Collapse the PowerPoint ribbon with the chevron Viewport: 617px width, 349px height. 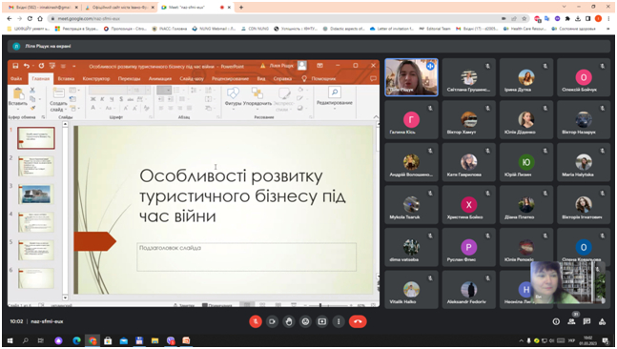tap(376, 117)
